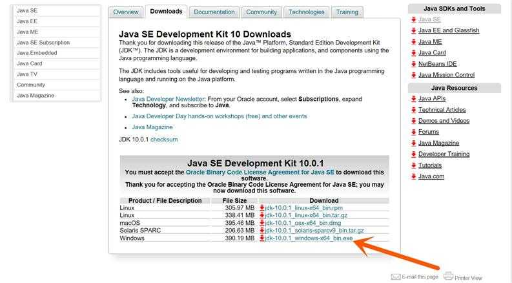Image resolution: width=512 pixels, height=283 pixels.
Task: Click the printer icon for Printer View
Action: (x=448, y=276)
